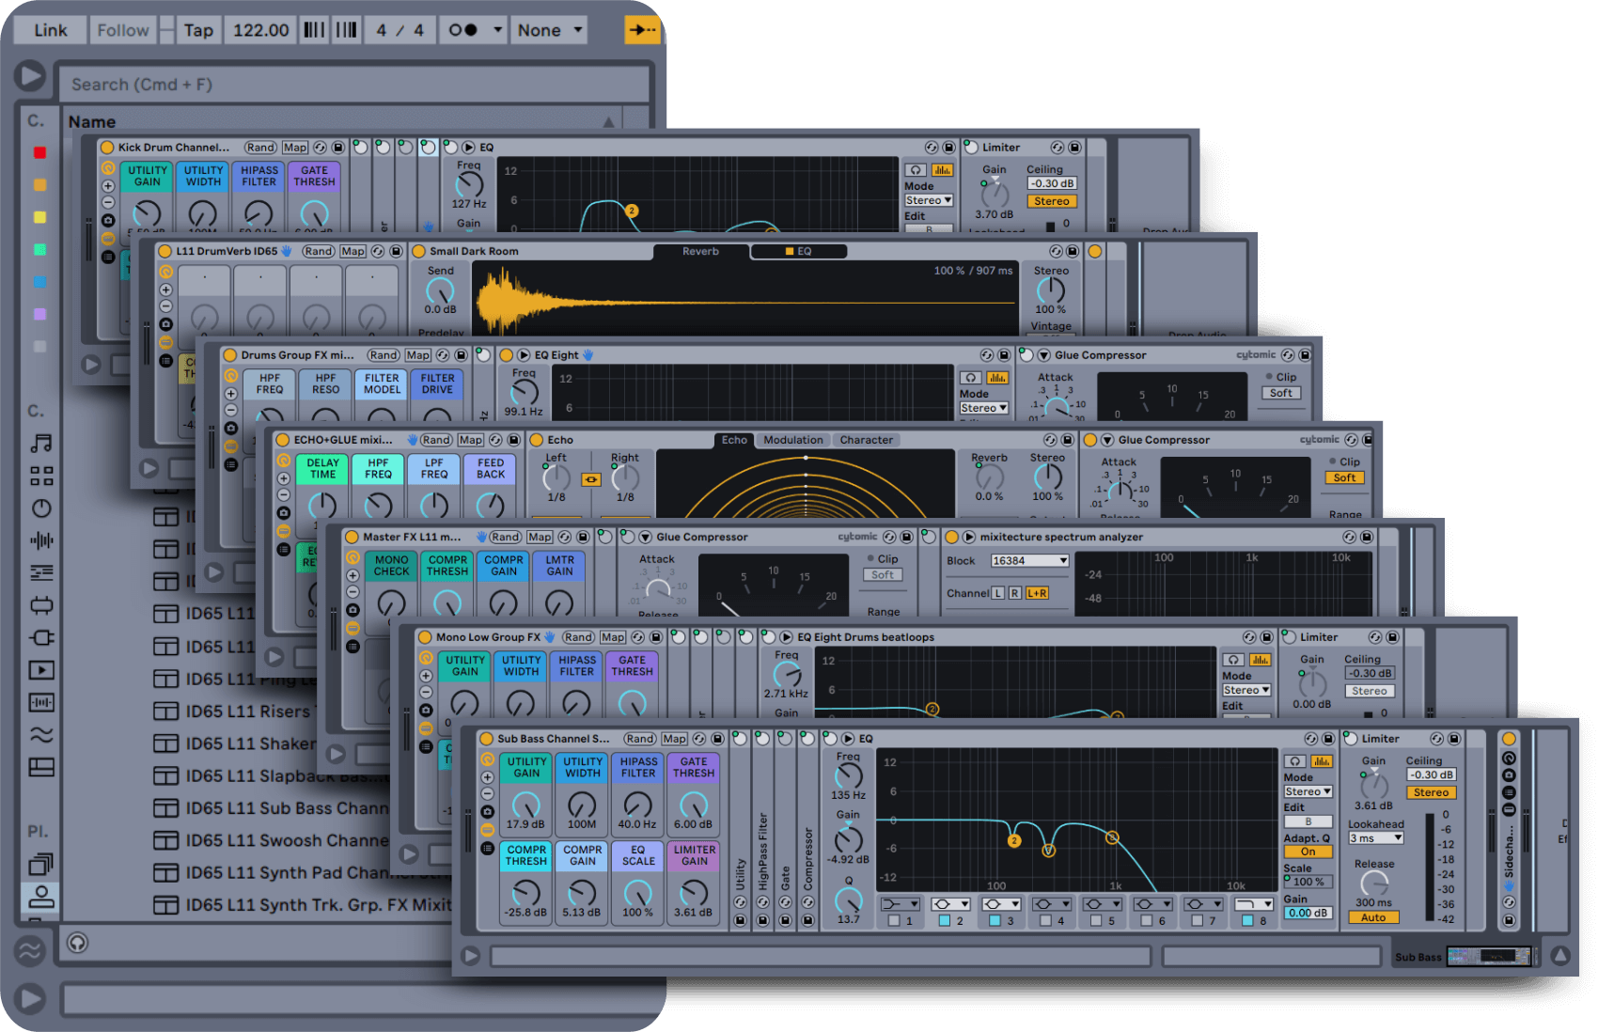
Task: Enable EQ band 1 checkbox in Sub Bass EQ
Action: [894, 921]
